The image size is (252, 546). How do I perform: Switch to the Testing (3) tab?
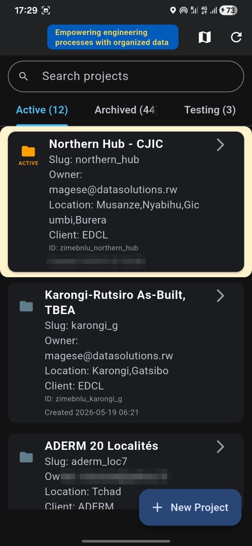[x=210, y=110]
